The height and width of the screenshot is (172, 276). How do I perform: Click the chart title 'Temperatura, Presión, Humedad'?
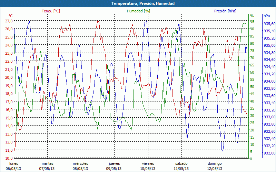tap(138, 3)
